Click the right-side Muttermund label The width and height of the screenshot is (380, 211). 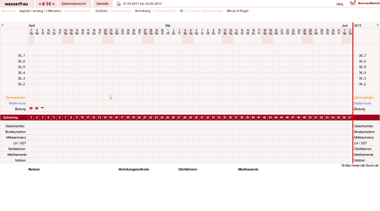pos(362,103)
